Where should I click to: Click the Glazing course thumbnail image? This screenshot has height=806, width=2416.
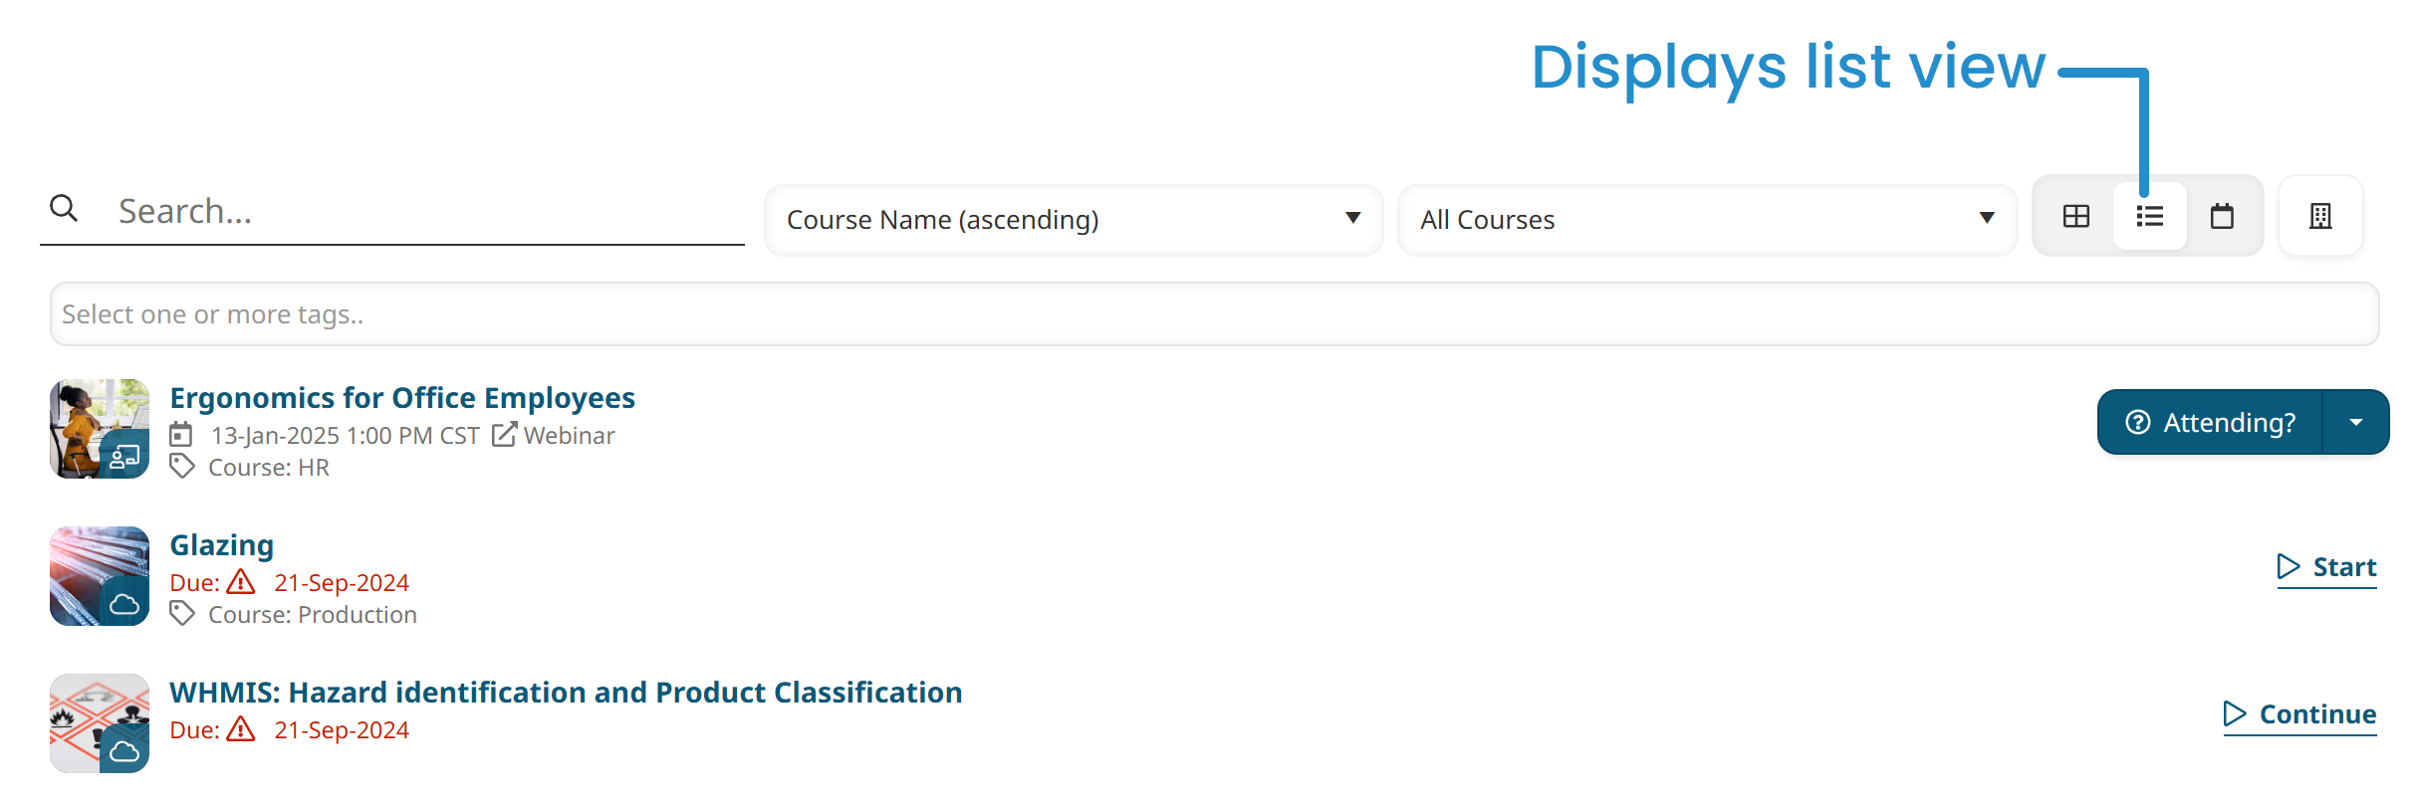pos(99,575)
